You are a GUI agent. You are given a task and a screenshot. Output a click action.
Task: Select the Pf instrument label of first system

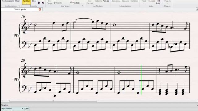click(15, 36)
